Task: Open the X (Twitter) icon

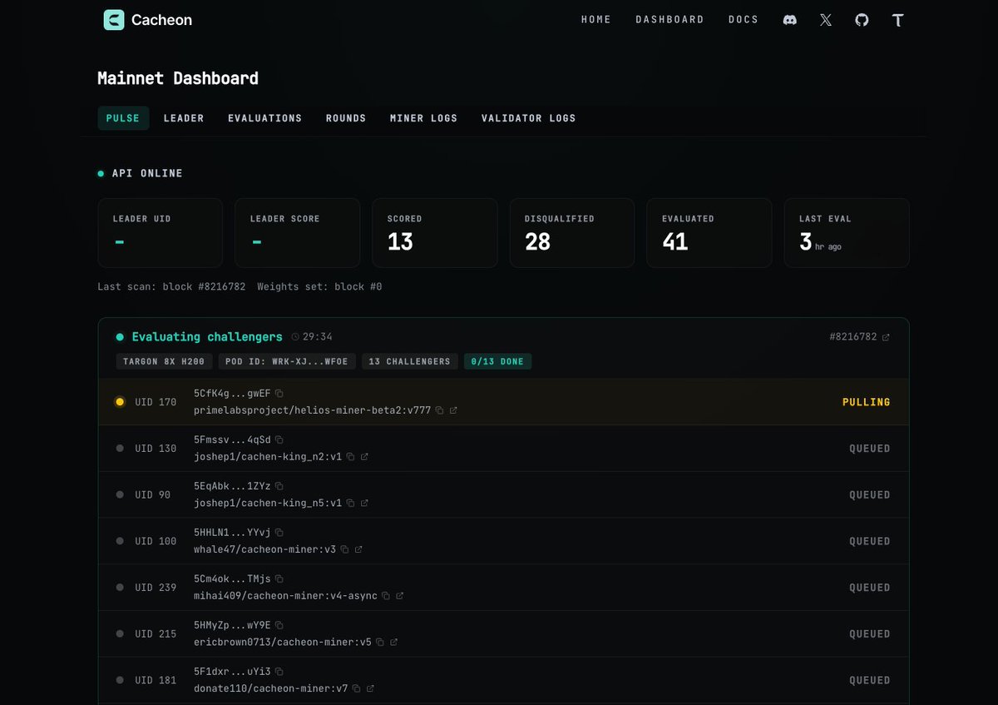Action: tap(826, 20)
